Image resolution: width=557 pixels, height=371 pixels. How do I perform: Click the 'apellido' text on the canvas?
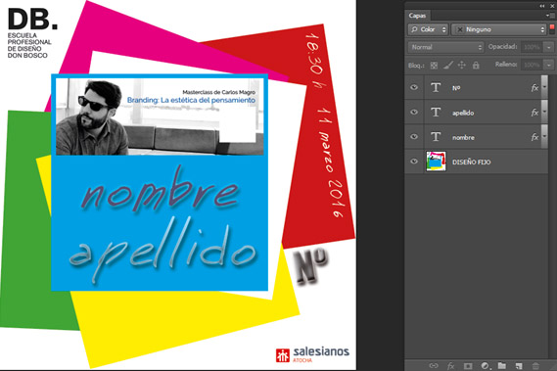[162, 249]
